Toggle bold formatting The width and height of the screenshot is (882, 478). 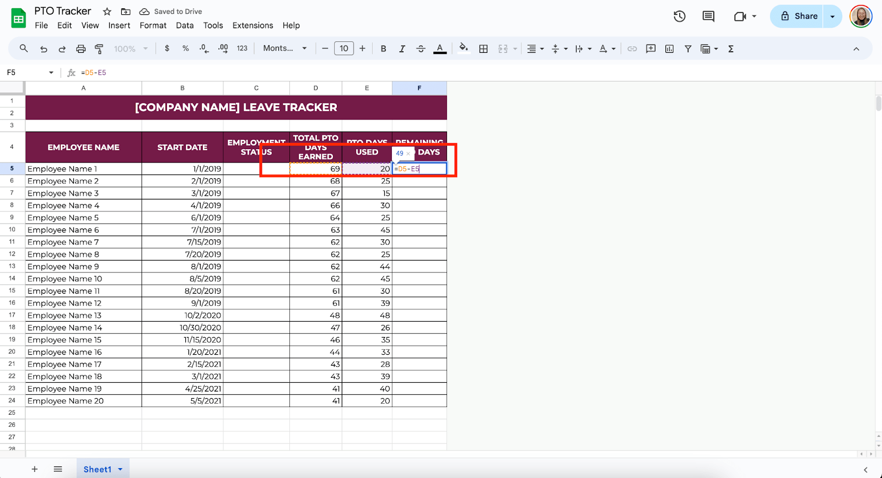pyautogui.click(x=384, y=49)
